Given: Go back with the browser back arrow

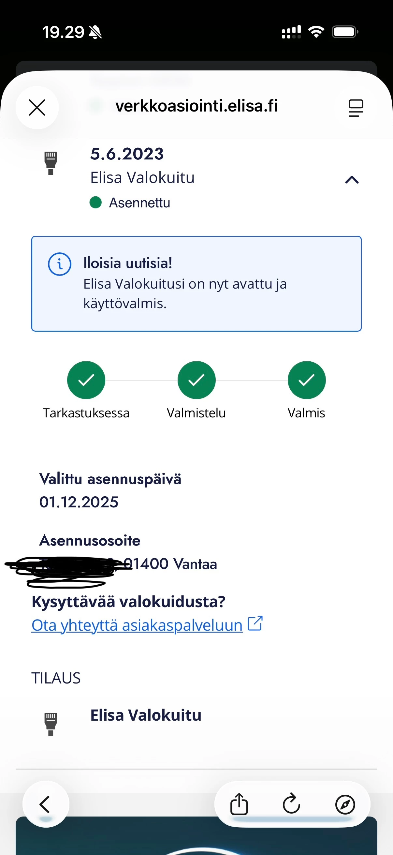Looking at the screenshot, I should click(45, 804).
